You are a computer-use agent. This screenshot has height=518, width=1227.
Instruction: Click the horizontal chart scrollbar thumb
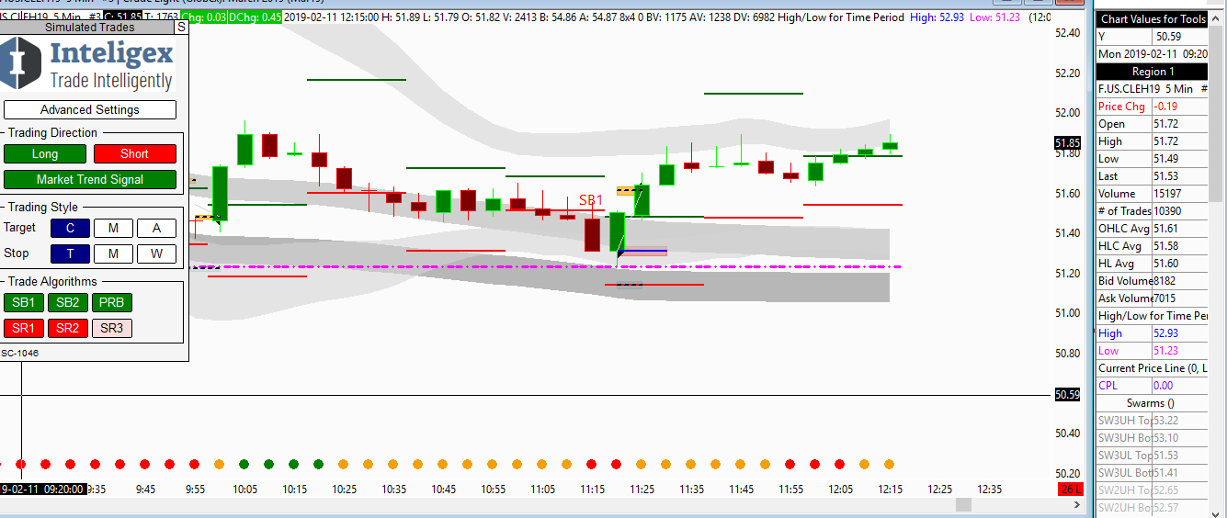963,505
